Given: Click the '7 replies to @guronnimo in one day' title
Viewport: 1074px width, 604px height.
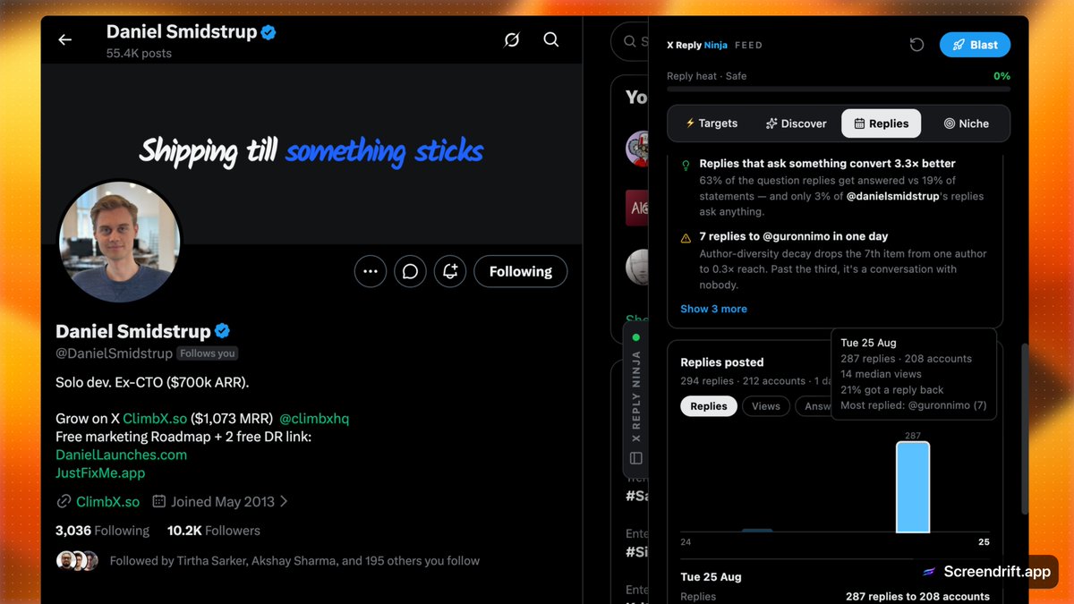Looking at the screenshot, I should [x=794, y=236].
